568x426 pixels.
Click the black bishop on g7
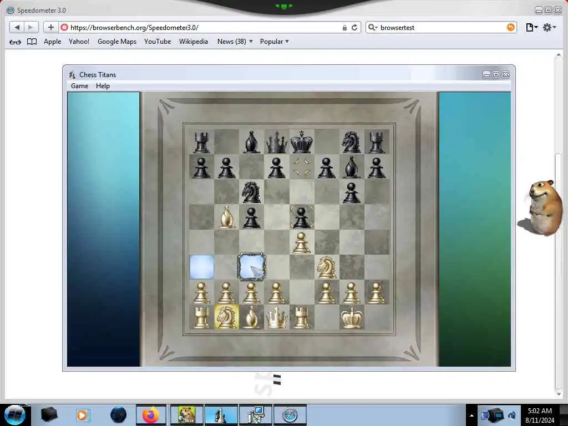tap(351, 166)
